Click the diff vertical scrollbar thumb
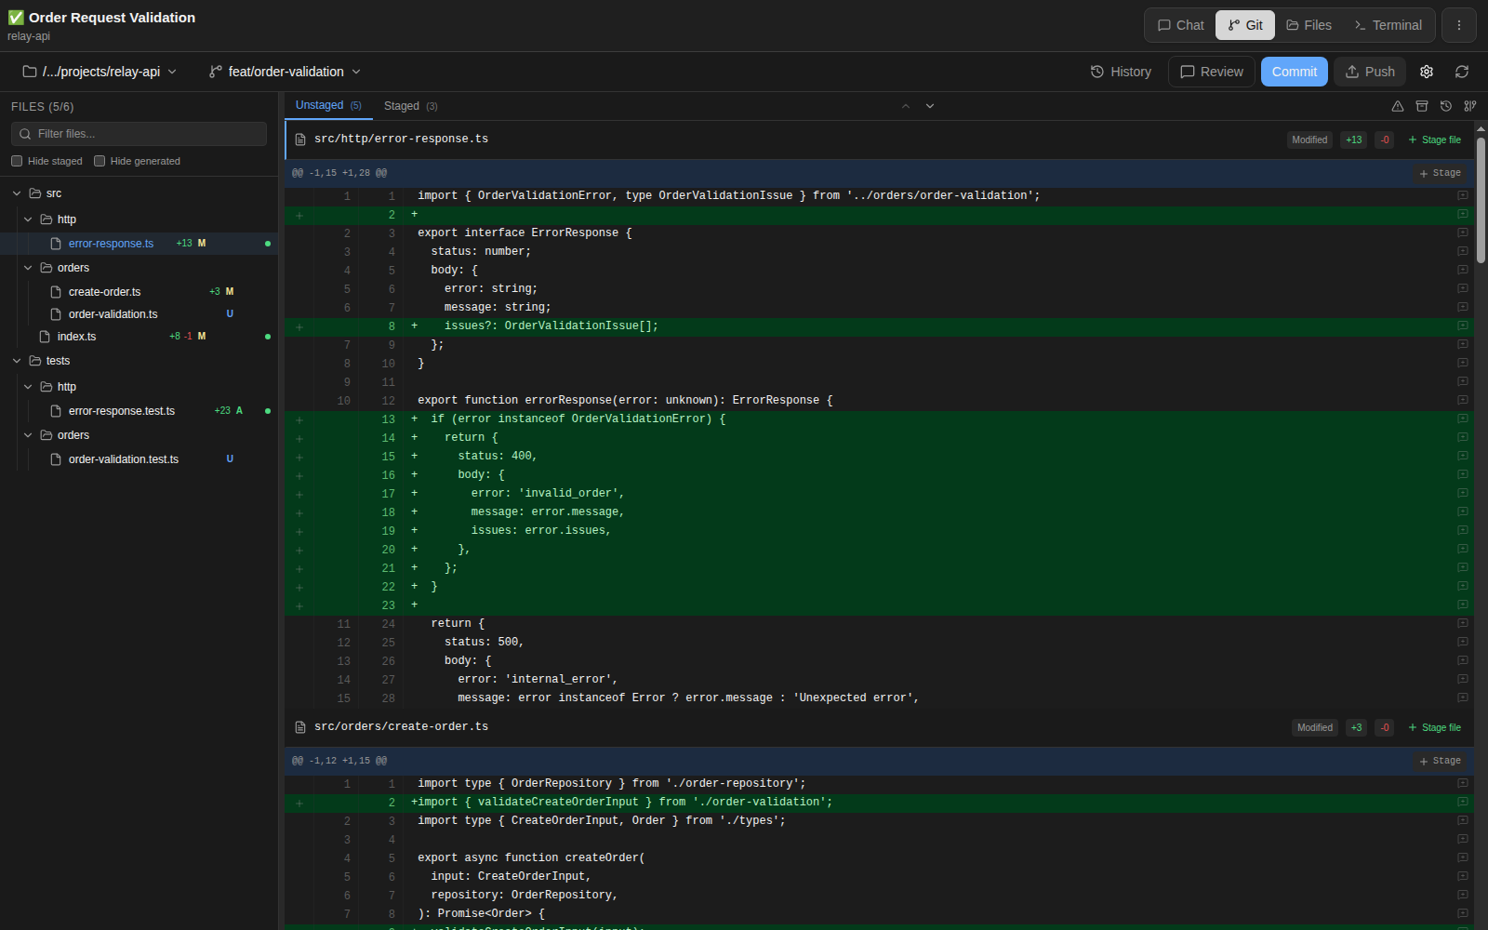The height and width of the screenshot is (930, 1488). 1481,199
